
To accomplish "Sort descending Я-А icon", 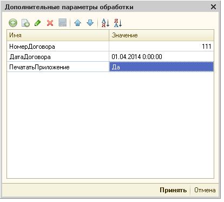I will (x=118, y=23).
